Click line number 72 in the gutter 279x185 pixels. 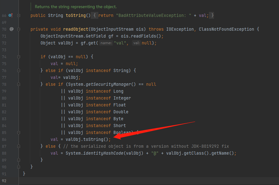(4, 43)
